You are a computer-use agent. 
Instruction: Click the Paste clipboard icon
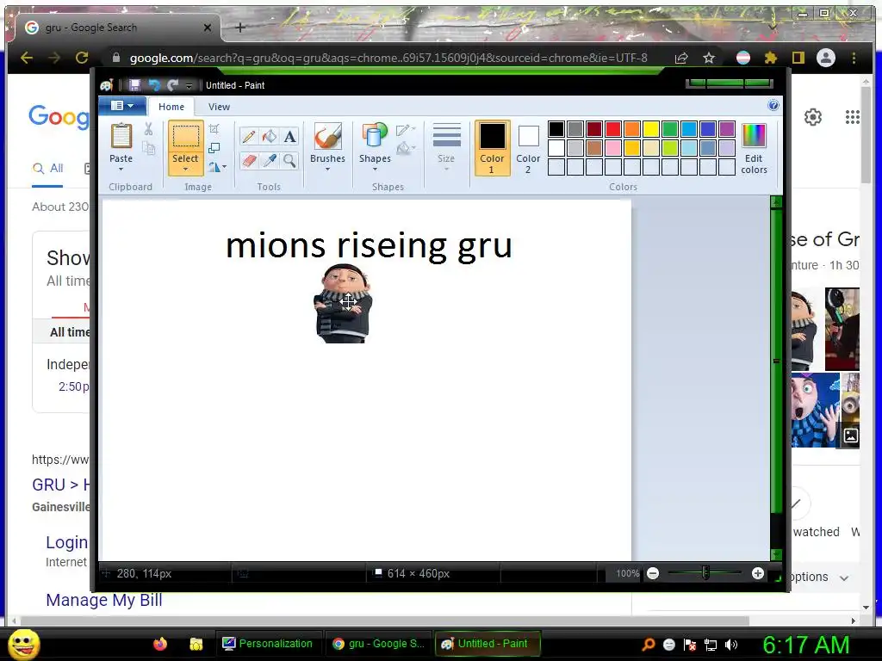(121, 137)
